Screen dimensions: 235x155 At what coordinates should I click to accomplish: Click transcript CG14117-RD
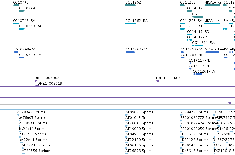point(190,34)
